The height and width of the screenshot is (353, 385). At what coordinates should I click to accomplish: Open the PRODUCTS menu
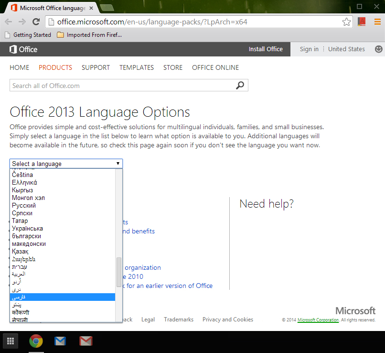tap(55, 67)
